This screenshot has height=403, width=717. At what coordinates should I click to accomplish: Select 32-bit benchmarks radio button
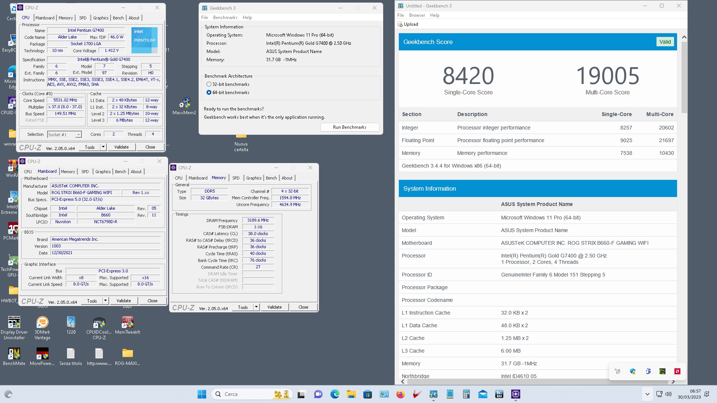(x=209, y=84)
